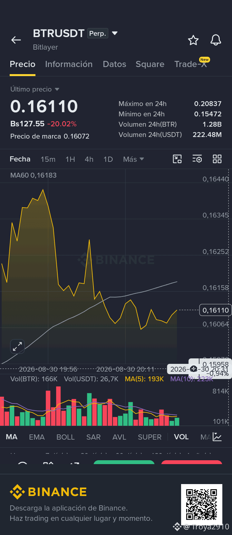Toggle SAR indicator
This screenshot has height=535, width=232.
click(93, 437)
